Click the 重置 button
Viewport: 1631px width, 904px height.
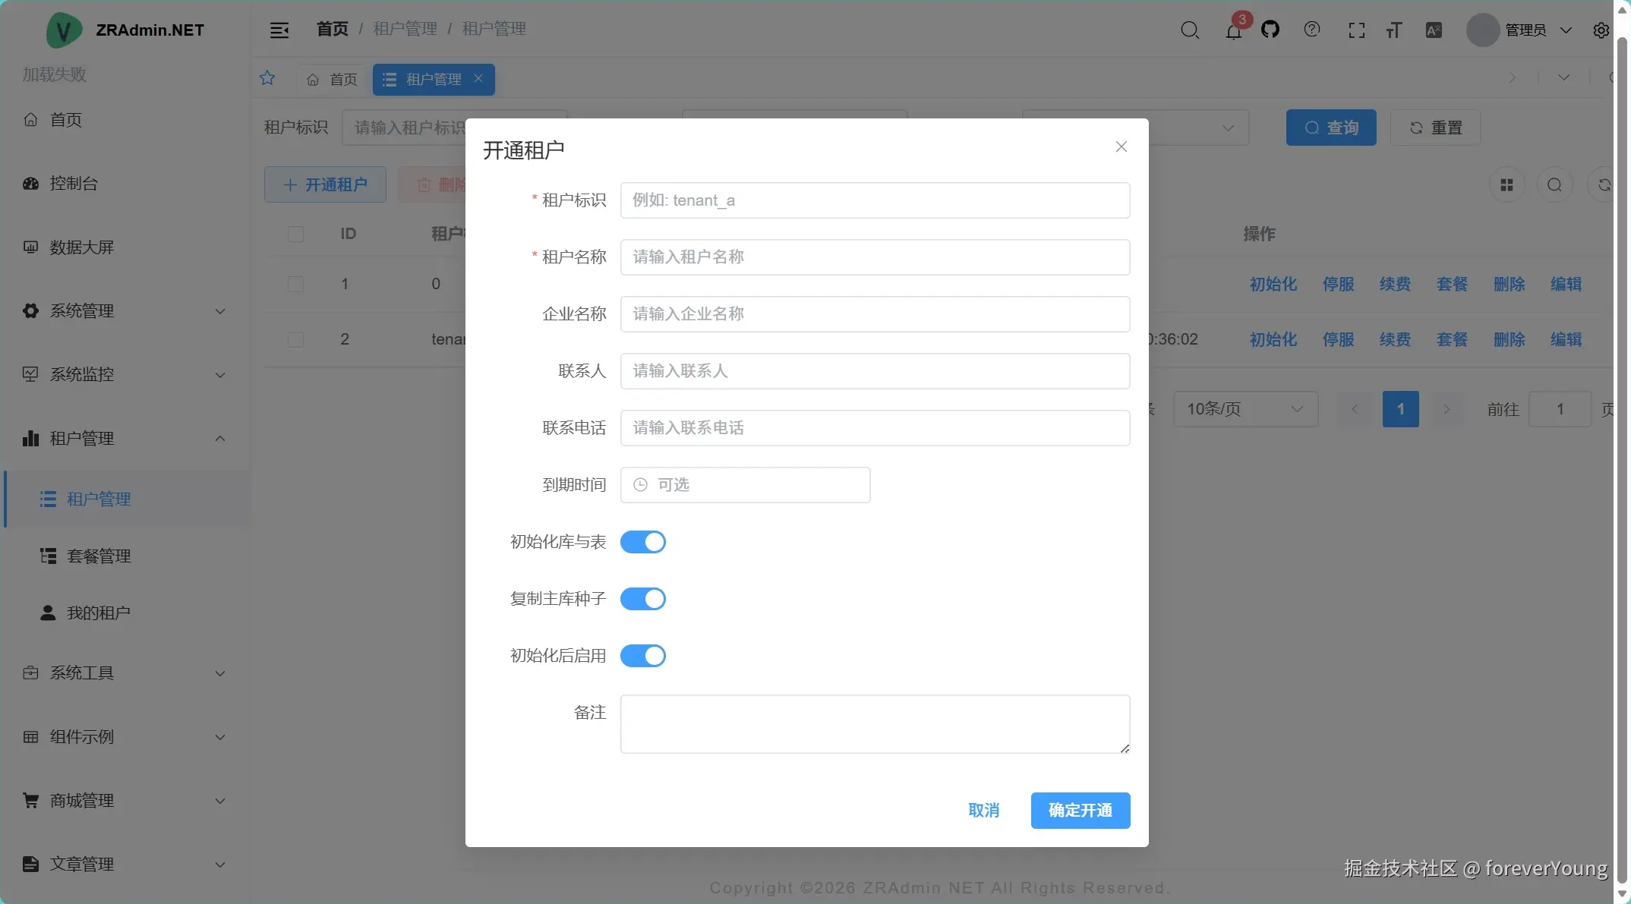tap(1436, 128)
